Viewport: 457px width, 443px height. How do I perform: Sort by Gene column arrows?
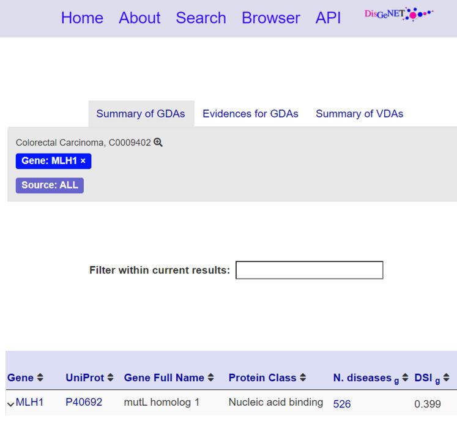[x=40, y=378]
